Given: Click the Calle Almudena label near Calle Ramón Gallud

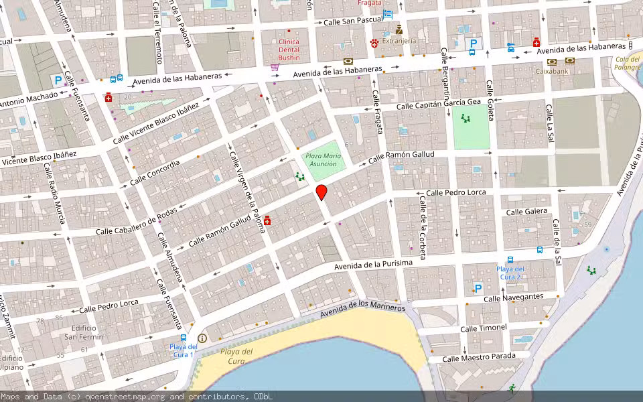Looking at the screenshot, I should pyautogui.click(x=169, y=257).
